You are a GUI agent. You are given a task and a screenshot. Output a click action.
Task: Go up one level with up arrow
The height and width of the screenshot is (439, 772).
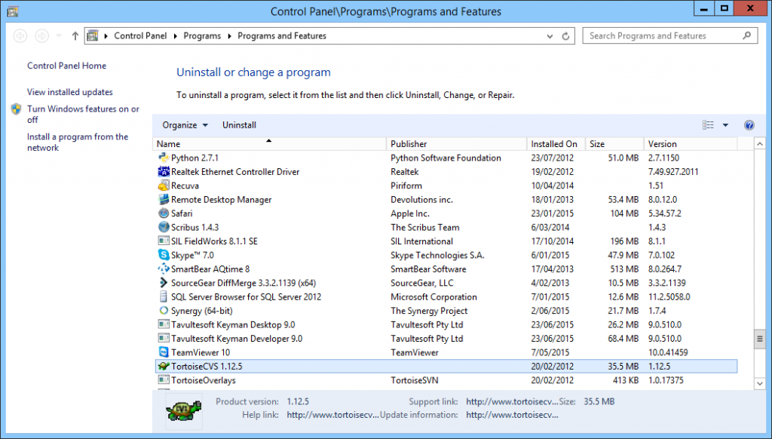75,35
